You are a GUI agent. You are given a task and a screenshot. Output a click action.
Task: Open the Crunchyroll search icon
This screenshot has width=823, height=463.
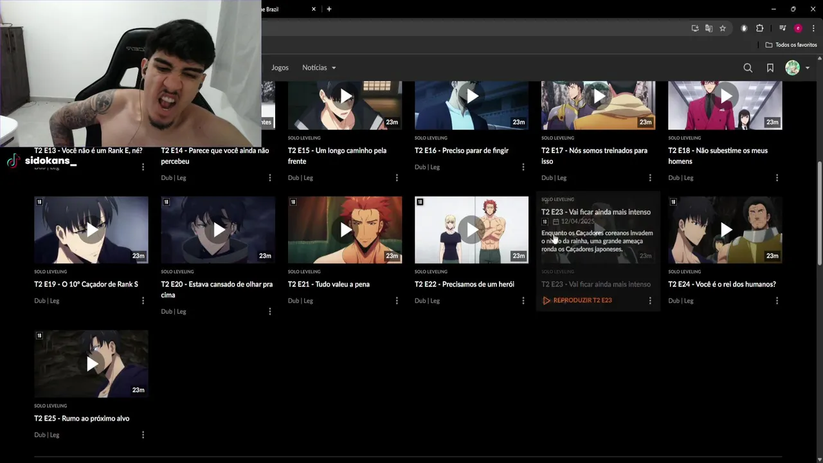[748, 68]
